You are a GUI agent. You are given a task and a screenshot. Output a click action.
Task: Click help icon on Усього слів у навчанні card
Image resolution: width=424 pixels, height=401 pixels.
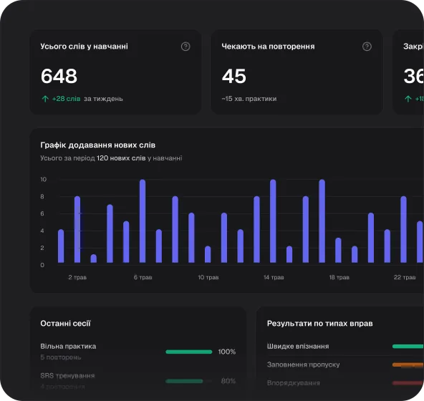pos(185,47)
